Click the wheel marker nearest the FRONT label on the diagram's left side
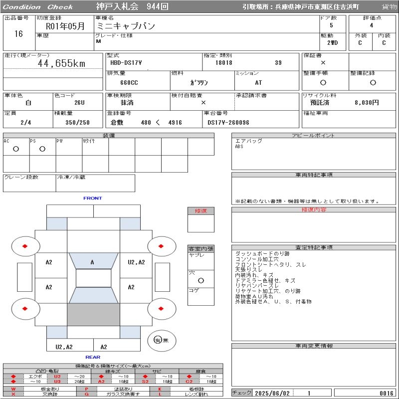 (25, 245)
